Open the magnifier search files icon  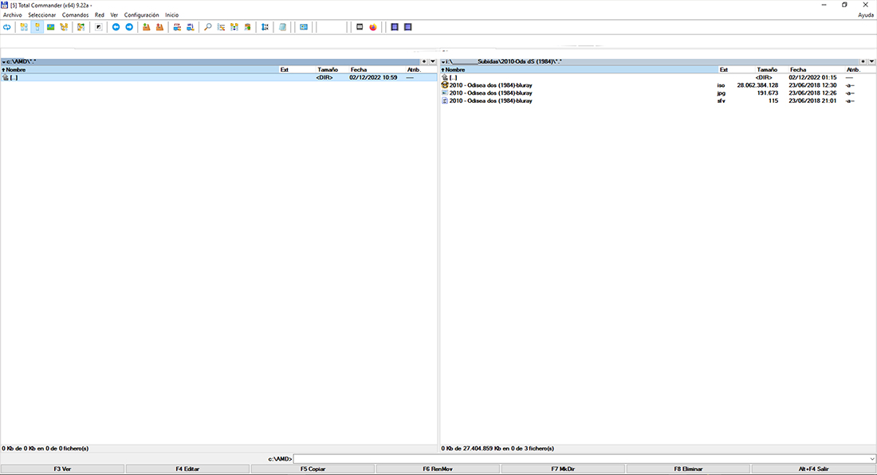pos(207,27)
